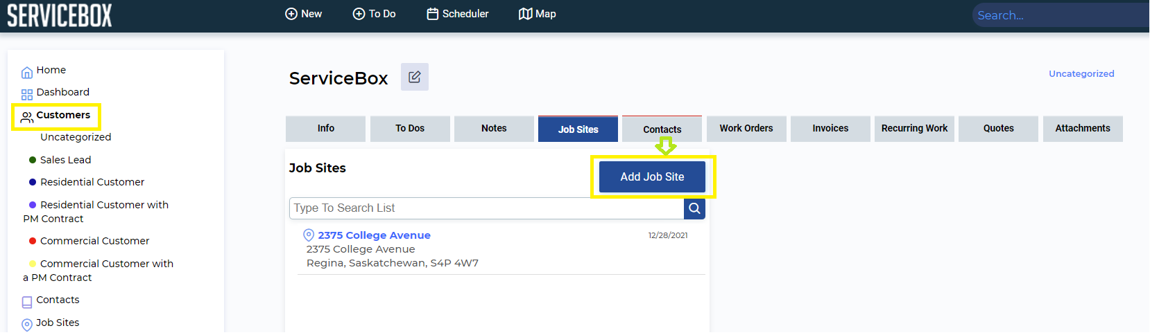Viewport: 1150px width, 335px height.
Task: Go to Home in the sidebar
Action: pyautogui.click(x=51, y=70)
